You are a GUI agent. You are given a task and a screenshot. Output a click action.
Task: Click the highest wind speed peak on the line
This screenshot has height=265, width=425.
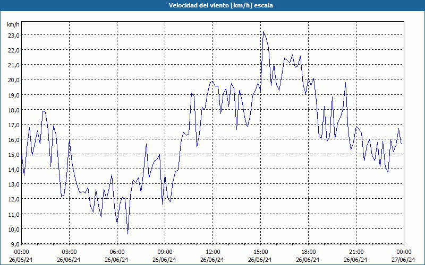point(263,32)
